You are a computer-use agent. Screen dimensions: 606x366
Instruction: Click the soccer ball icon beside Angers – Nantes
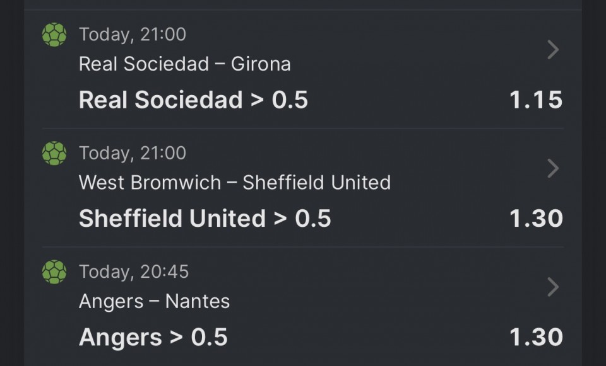point(54,272)
